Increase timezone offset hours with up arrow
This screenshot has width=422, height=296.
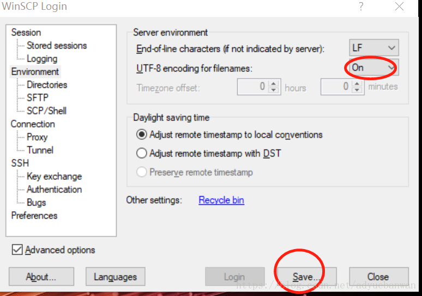pos(274,83)
